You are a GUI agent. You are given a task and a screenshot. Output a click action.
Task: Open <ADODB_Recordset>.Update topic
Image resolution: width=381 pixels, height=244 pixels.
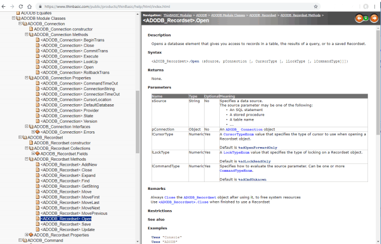68,229
